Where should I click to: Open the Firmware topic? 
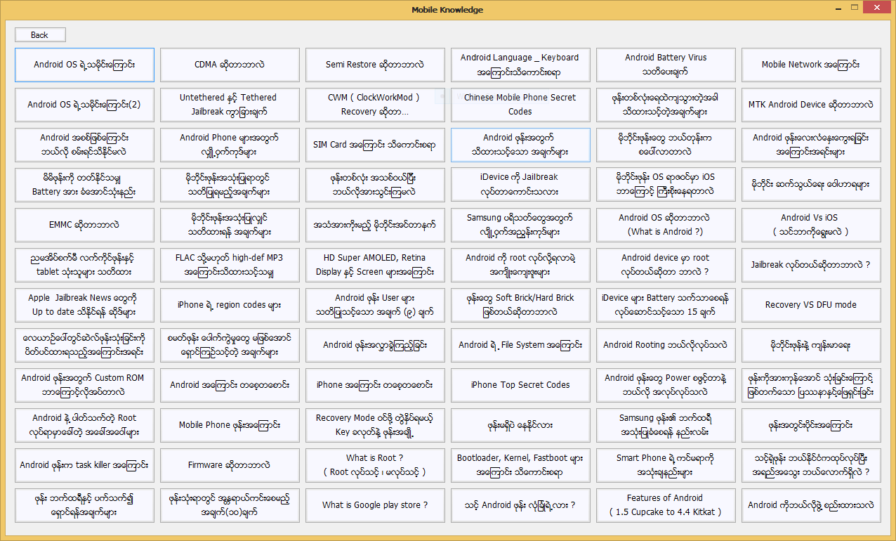click(x=230, y=465)
